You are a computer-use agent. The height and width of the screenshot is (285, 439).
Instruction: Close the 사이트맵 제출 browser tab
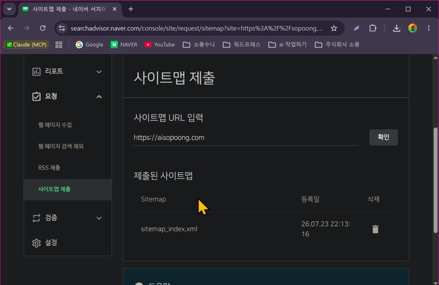pyautogui.click(x=114, y=9)
